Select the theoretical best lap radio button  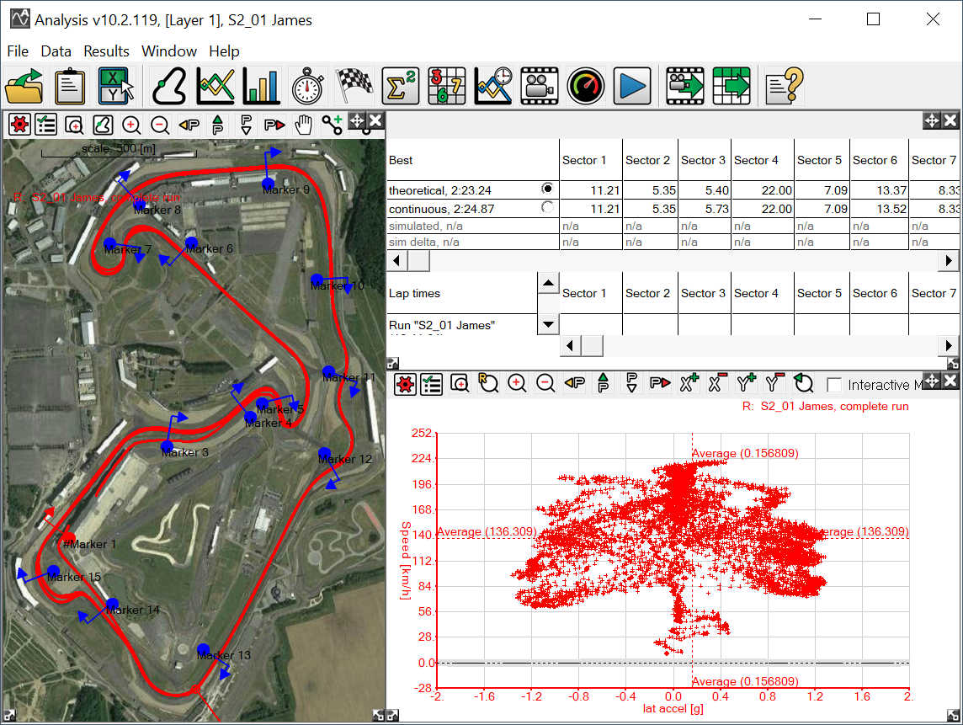(548, 189)
